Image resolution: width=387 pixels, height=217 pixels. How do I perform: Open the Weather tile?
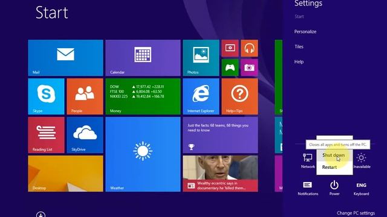143,154
